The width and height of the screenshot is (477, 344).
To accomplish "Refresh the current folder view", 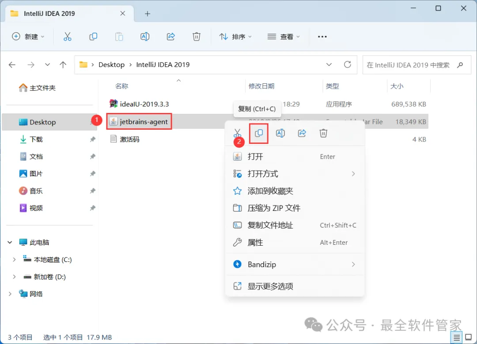I will [x=348, y=64].
